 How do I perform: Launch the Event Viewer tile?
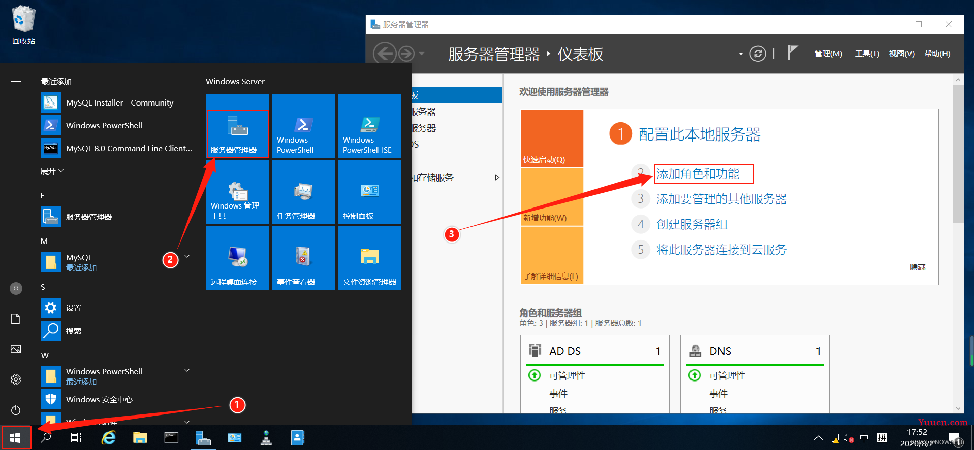pos(303,258)
